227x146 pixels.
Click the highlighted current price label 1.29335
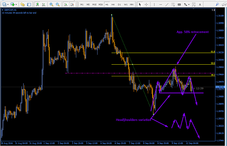(x=220, y=87)
